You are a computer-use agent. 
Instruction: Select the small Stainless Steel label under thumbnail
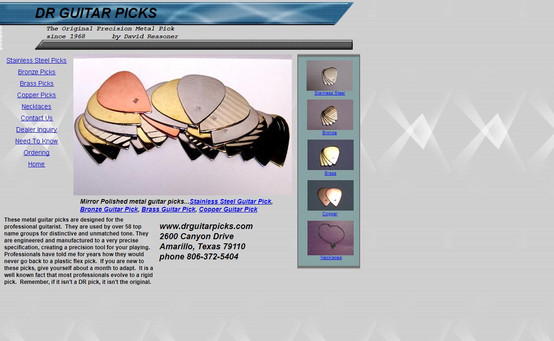point(330,93)
